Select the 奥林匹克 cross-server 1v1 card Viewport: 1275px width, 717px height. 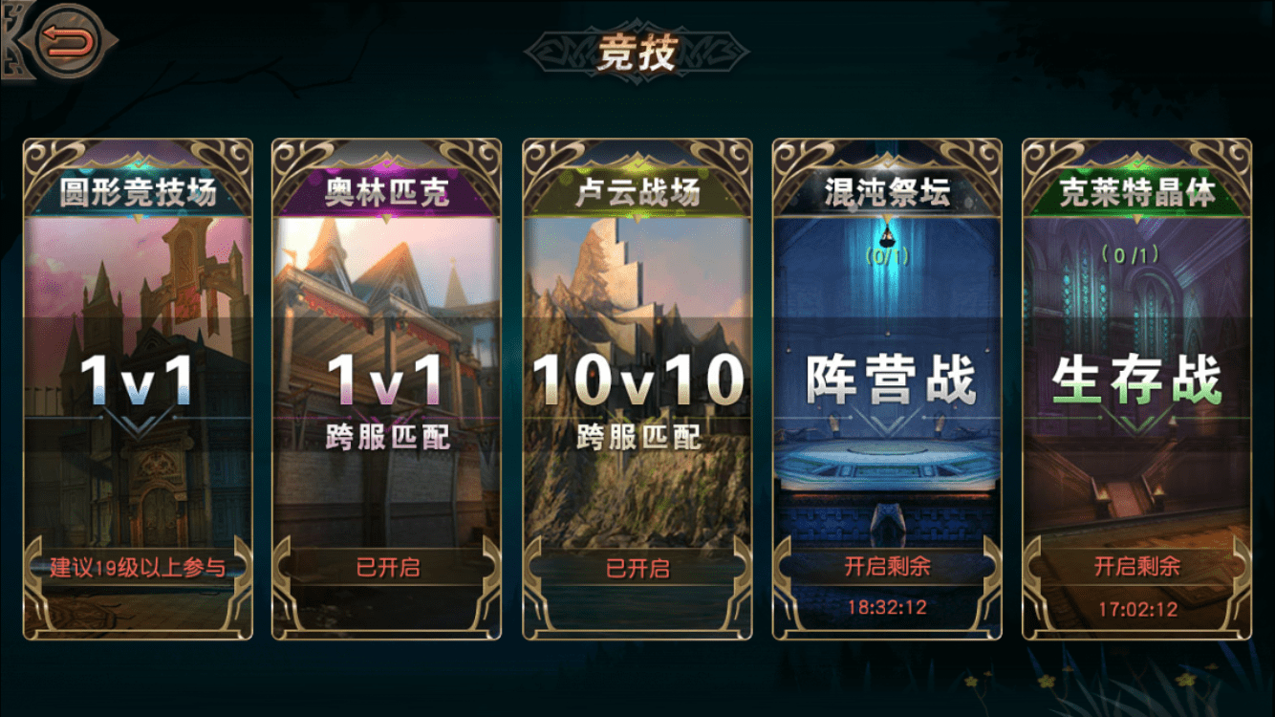tap(387, 389)
